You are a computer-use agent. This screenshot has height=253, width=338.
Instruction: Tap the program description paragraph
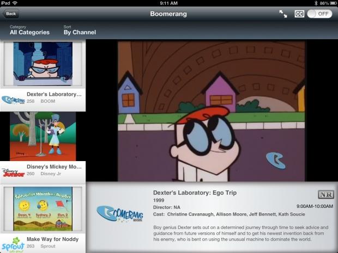click(241, 233)
